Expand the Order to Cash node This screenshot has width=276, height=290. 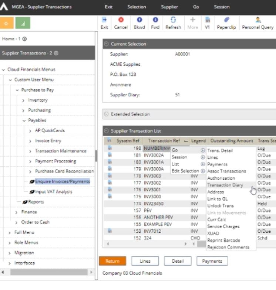[x=16, y=222]
